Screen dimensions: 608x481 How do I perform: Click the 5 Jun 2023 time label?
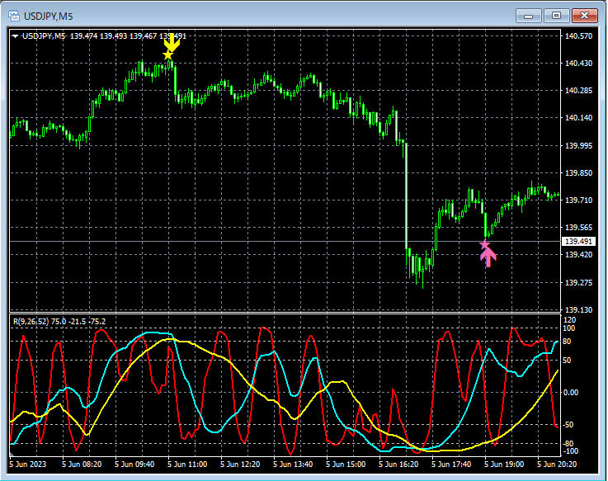[27, 464]
